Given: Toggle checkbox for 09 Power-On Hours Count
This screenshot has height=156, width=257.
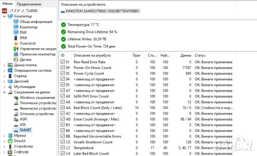Looking at the screenshot, I should coord(63,68).
